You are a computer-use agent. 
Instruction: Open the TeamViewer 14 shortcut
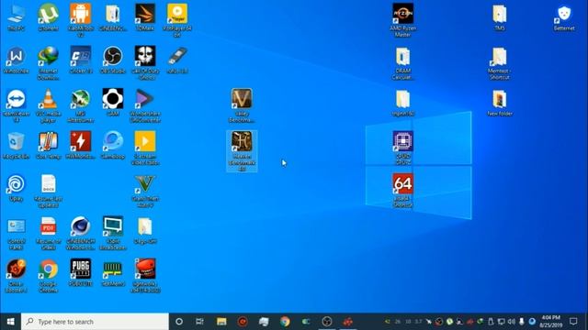[16, 106]
